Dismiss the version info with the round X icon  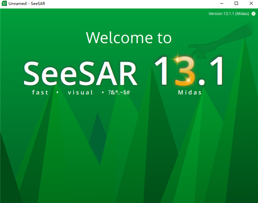click(x=253, y=14)
